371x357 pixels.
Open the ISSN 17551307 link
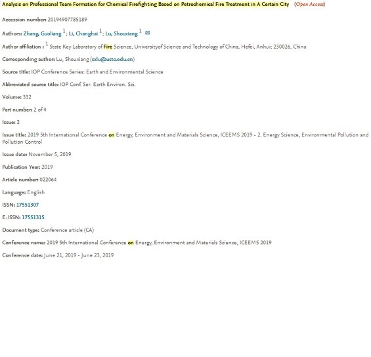(x=28, y=205)
